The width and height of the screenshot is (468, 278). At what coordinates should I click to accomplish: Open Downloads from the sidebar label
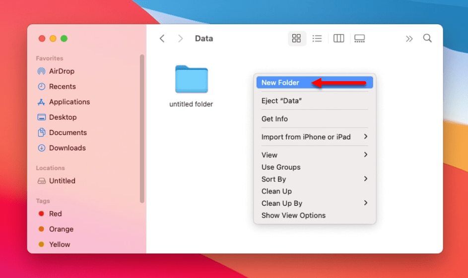[67, 147]
